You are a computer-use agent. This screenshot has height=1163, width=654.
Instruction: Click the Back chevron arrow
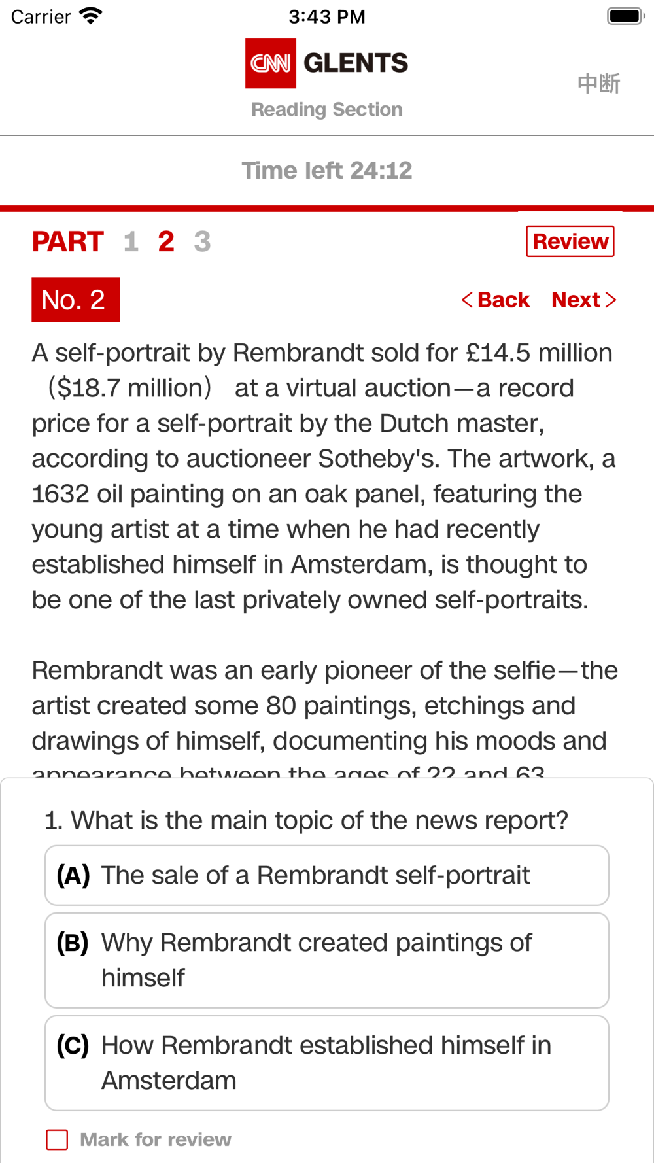467,300
